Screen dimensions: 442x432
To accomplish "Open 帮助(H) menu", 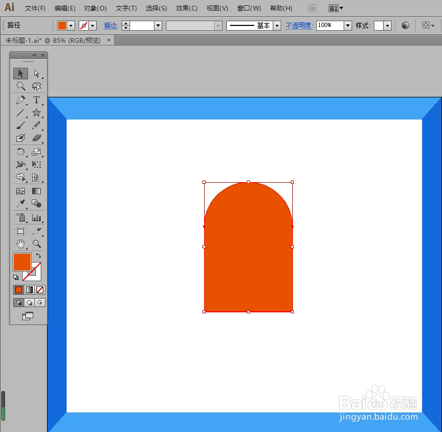I will pos(281,8).
